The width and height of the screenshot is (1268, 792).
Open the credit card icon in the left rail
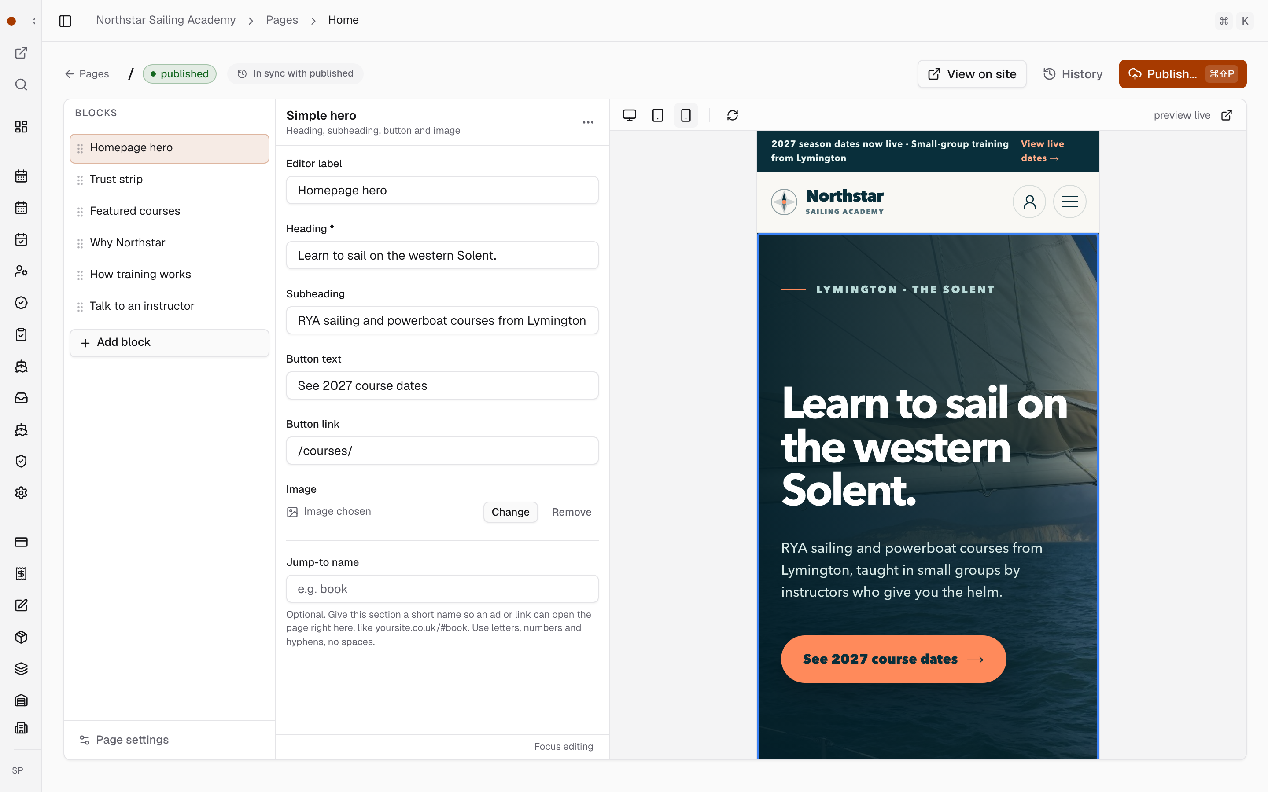21,542
